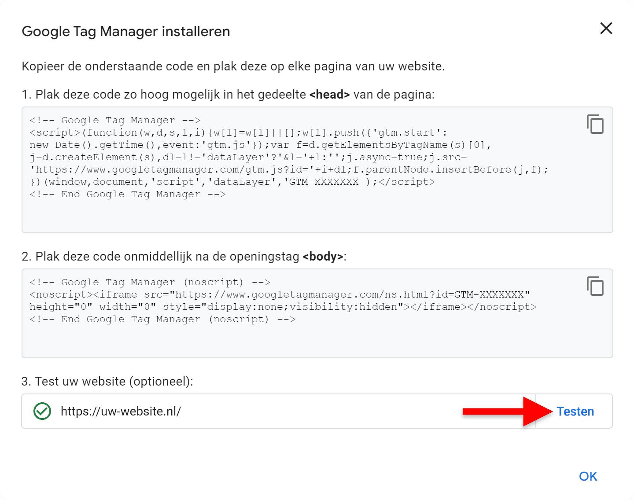Click the noscript iframe src line
This screenshot has height=500, width=634.
pyautogui.click(x=280, y=294)
